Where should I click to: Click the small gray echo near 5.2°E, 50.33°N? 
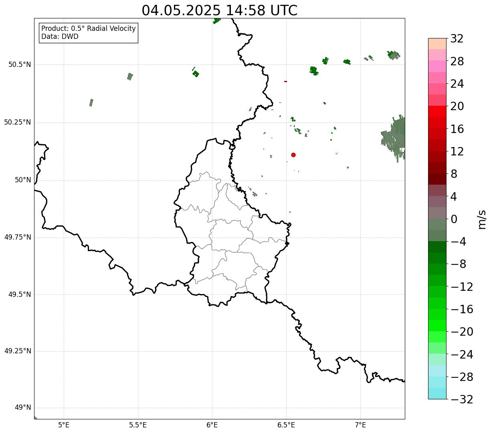(x=91, y=103)
